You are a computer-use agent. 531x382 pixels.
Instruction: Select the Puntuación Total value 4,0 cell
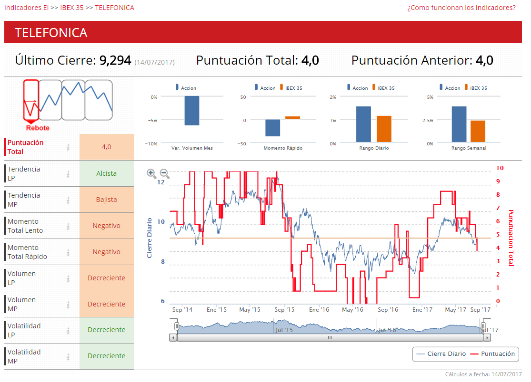[x=107, y=147]
